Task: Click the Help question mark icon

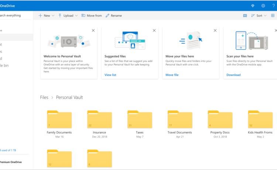Action: (273, 6)
